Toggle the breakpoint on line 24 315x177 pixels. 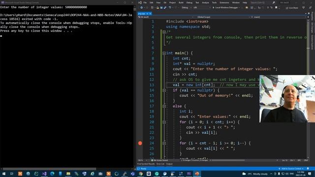[140, 143]
